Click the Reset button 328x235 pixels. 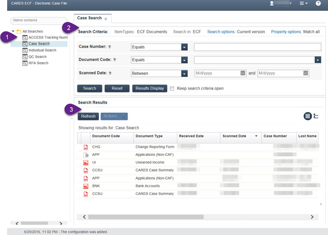[117, 89]
